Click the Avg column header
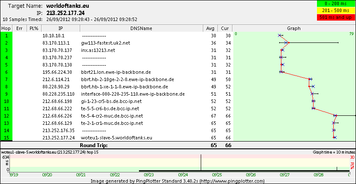 pos(210,28)
